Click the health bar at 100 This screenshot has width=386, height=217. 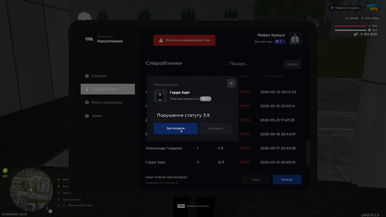click(x=351, y=26)
